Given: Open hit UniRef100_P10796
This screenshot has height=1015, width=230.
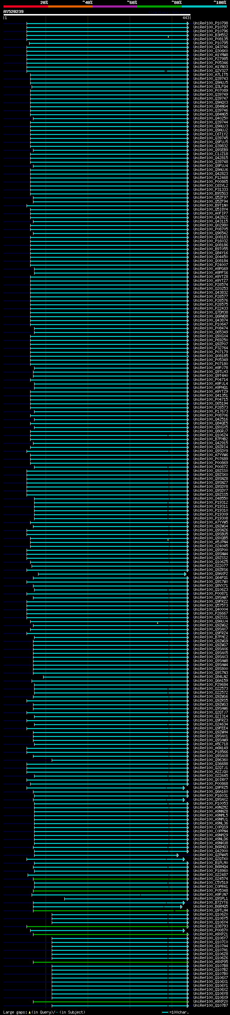Looking at the screenshot, I should click(211, 31).
